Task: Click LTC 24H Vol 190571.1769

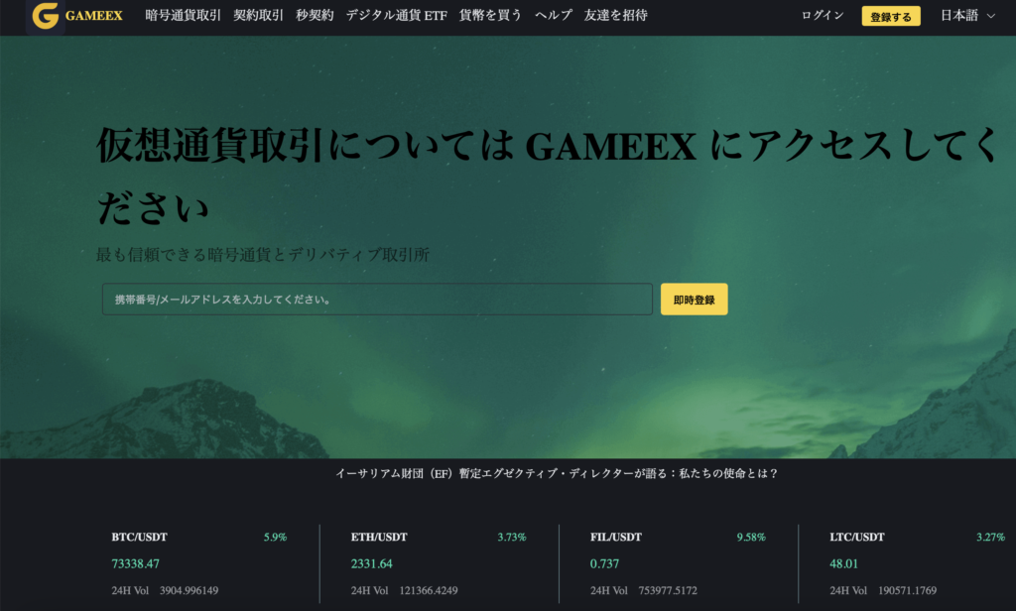Action: pyautogui.click(x=883, y=590)
